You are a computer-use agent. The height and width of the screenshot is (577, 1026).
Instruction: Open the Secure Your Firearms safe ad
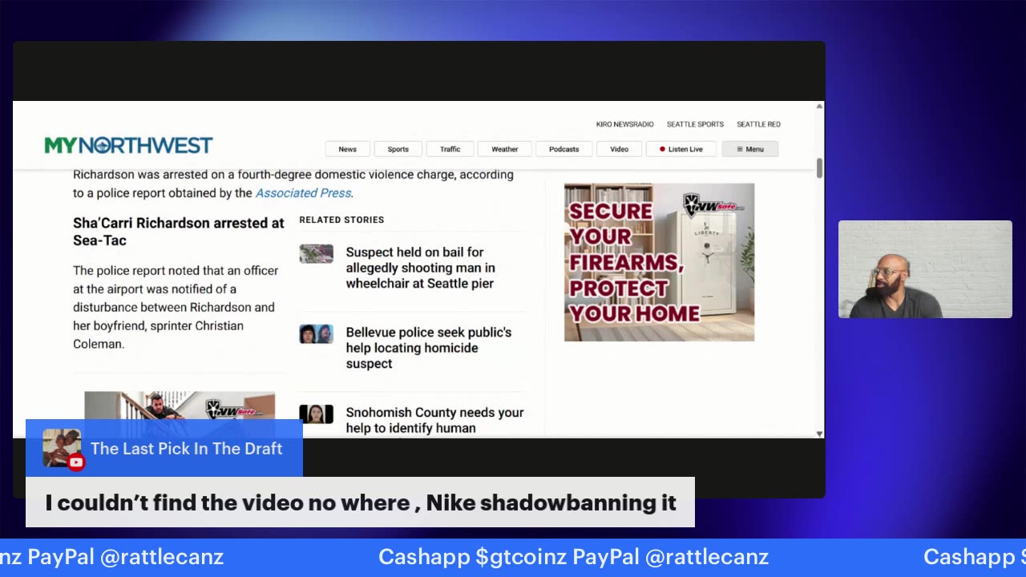click(x=659, y=262)
